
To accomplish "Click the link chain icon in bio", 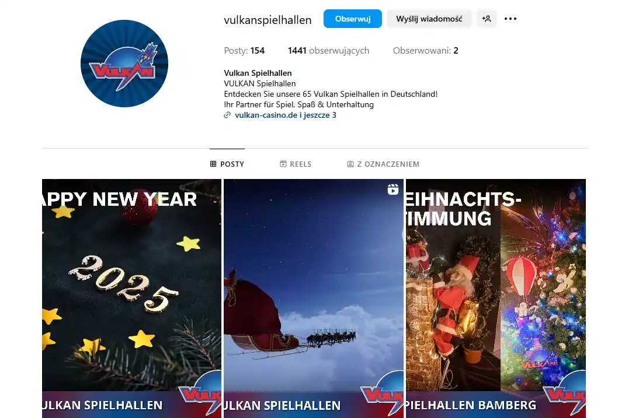I will tap(227, 115).
